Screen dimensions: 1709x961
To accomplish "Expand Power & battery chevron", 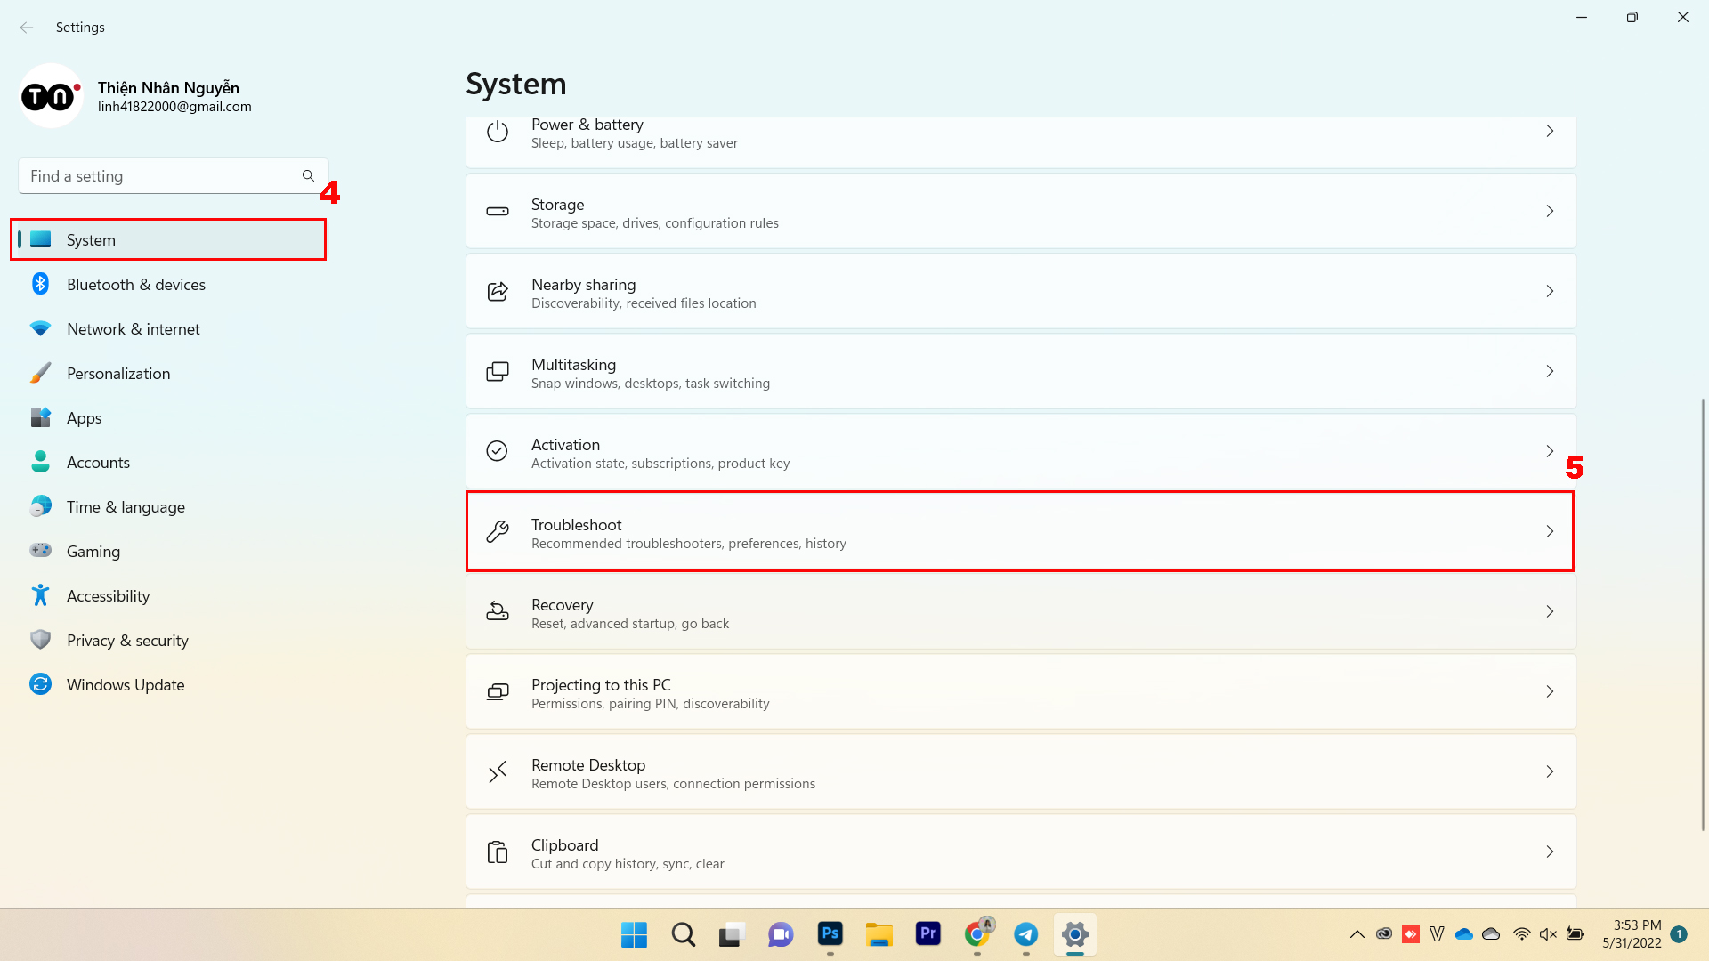I will [x=1550, y=132].
